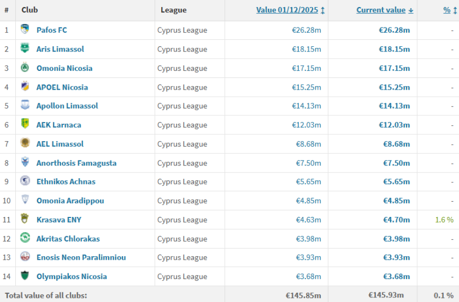Image resolution: width=459 pixels, height=302 pixels.
Task: Click the APOEL Nicosia club crest icon
Action: click(25, 87)
